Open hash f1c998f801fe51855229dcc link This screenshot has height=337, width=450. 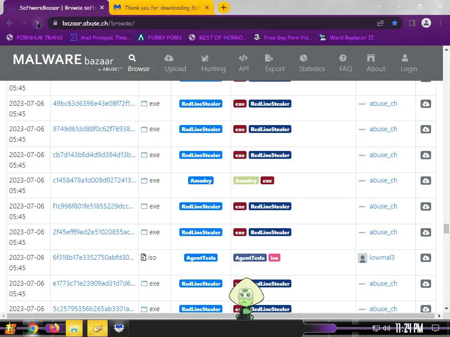tap(93, 206)
